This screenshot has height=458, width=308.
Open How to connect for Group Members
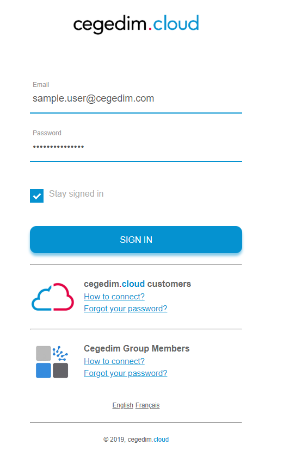click(x=114, y=361)
